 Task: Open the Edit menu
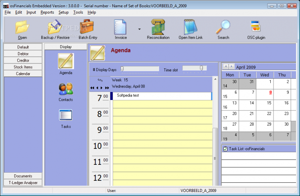[18, 12]
